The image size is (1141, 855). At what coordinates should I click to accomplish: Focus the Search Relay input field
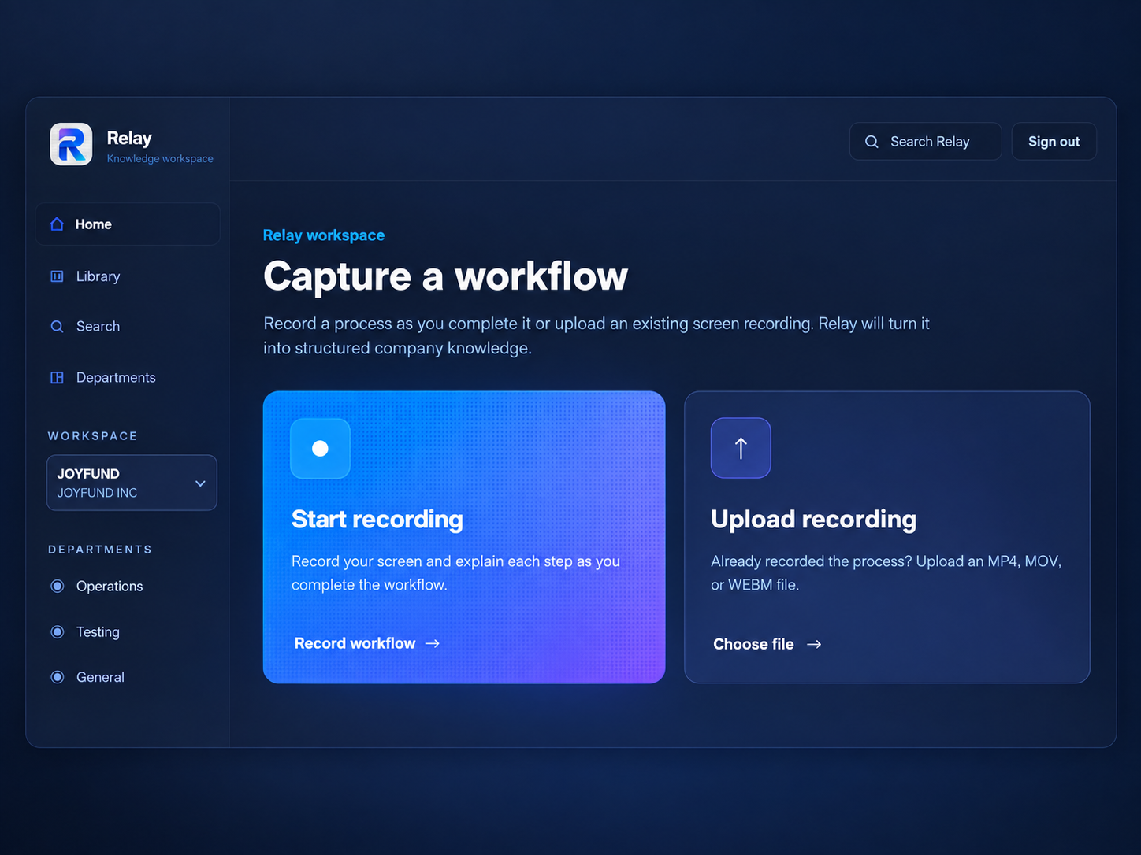click(x=925, y=142)
